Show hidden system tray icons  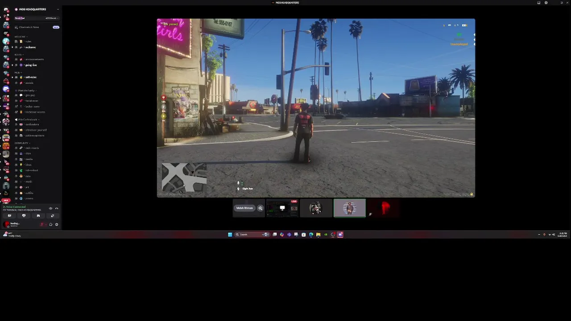pyautogui.click(x=539, y=235)
